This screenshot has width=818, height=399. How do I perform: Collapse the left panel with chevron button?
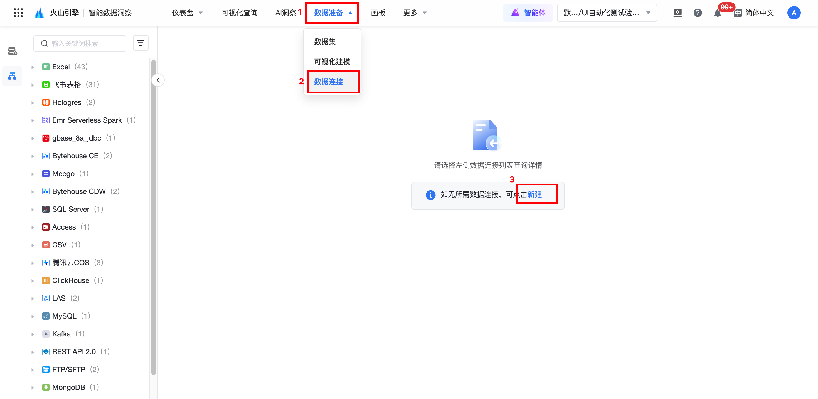(158, 80)
